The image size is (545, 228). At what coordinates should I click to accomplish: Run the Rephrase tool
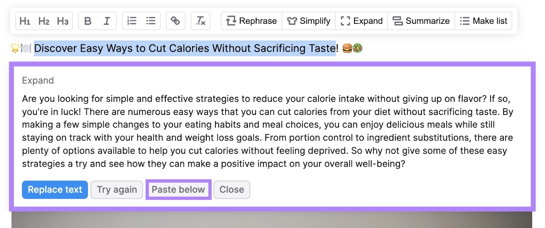pyautogui.click(x=251, y=21)
